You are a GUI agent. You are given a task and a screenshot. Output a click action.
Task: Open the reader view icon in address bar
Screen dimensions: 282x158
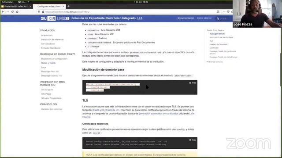click(218, 12)
